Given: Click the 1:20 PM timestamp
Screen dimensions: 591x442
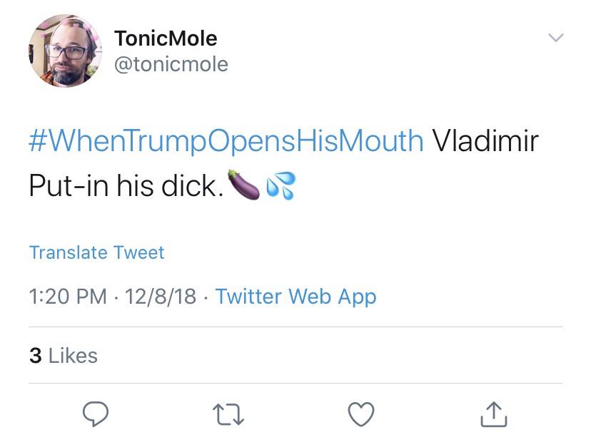Looking at the screenshot, I should coord(68,297).
